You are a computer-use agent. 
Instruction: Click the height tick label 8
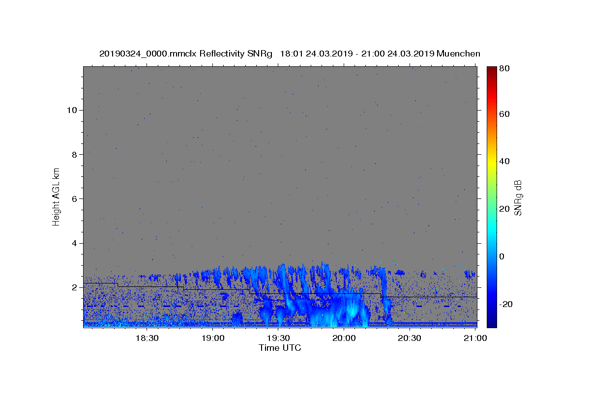(x=74, y=154)
